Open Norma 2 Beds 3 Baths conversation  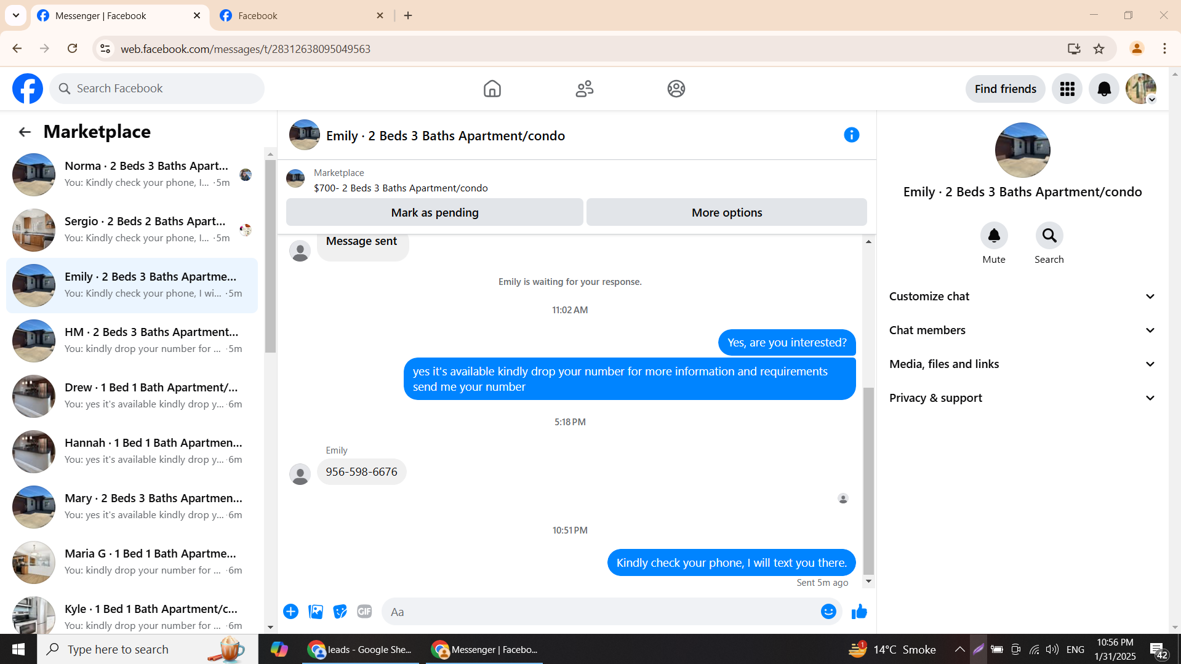(132, 175)
